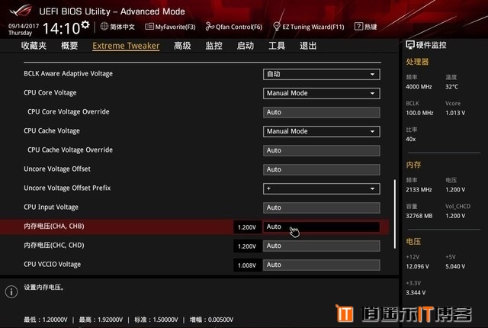Click the hardware monitor screen icon

point(410,45)
